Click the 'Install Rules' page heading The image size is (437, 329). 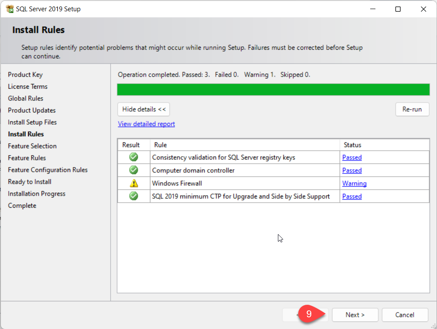point(39,30)
